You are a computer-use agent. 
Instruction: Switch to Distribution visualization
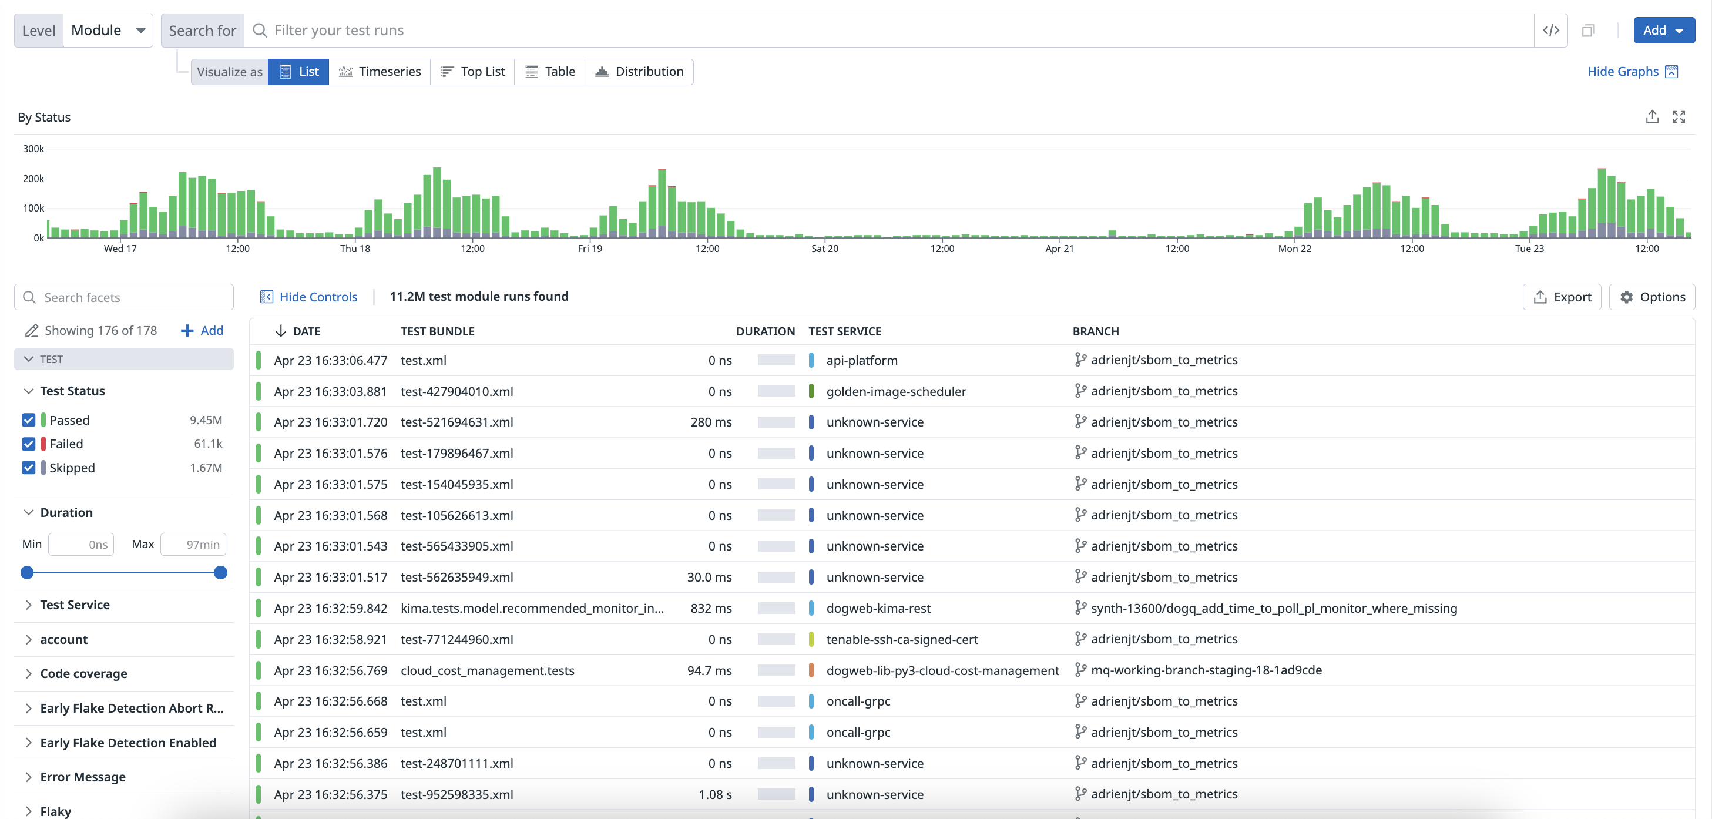[x=639, y=72]
